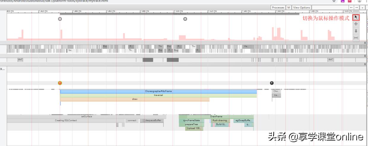
Task: Close the top CPU usage track
Action: tap(365, 43)
